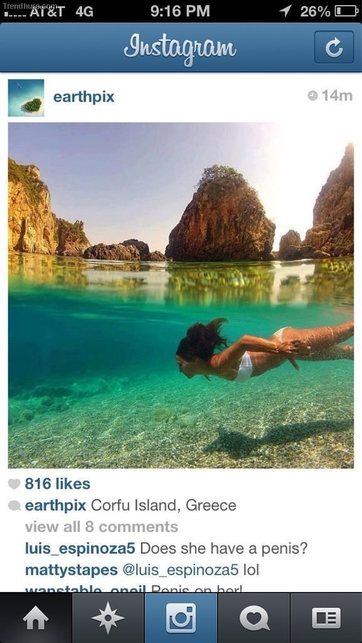Screen dimensions: 362x643
Task: Tap the Corfu Island swimmer photo
Action: click(181, 295)
